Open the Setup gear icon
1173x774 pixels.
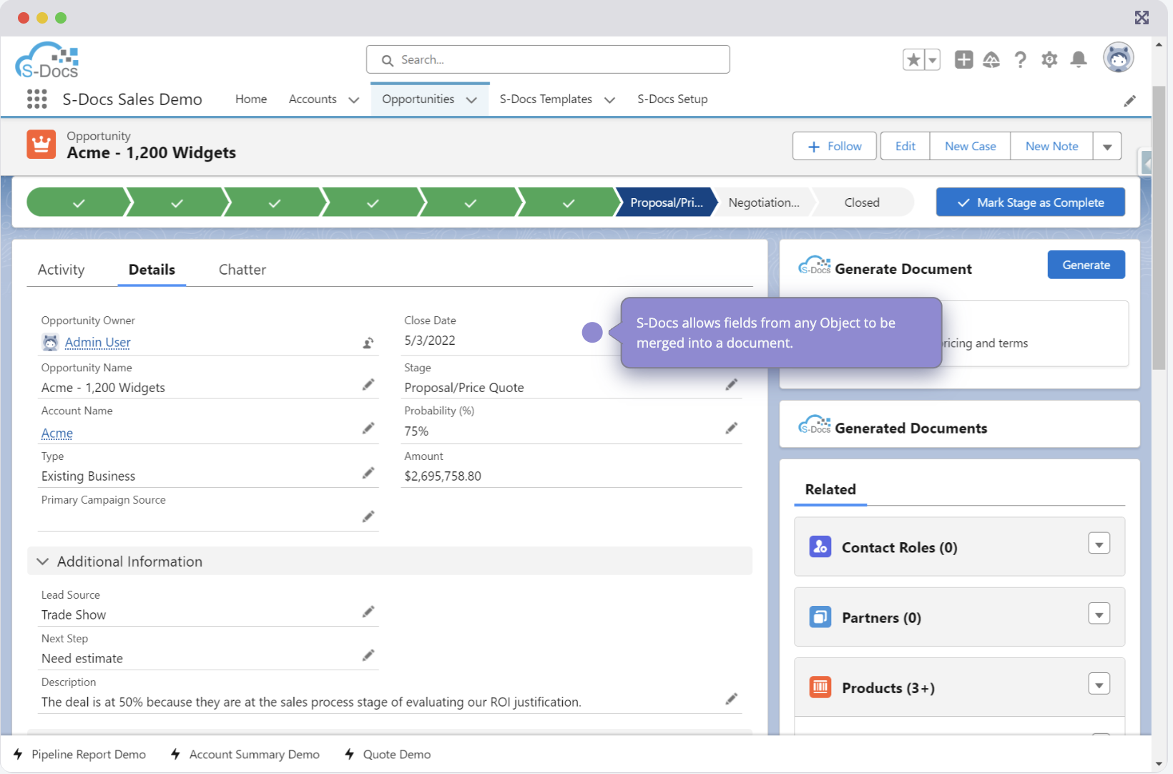coord(1049,59)
